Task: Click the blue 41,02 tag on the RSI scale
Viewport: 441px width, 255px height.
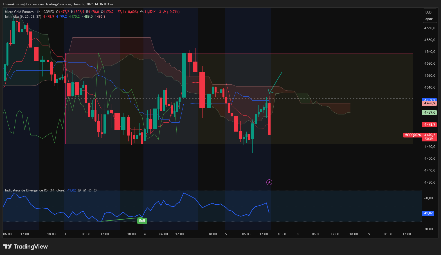Action: tap(428, 213)
